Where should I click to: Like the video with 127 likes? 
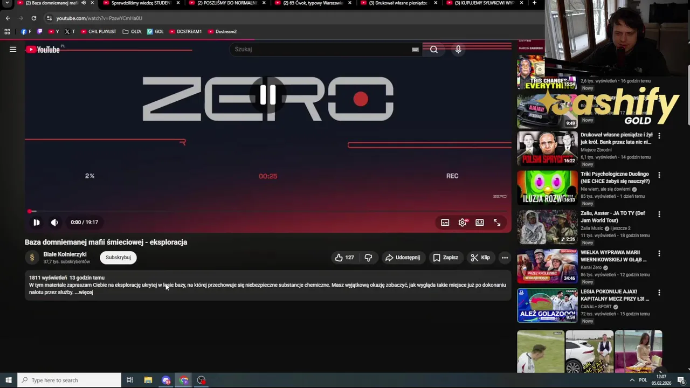344,258
